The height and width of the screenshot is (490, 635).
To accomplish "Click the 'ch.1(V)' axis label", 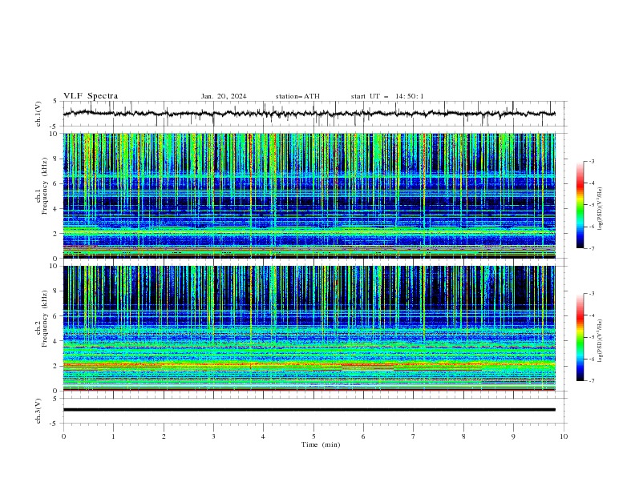I will (x=38, y=114).
